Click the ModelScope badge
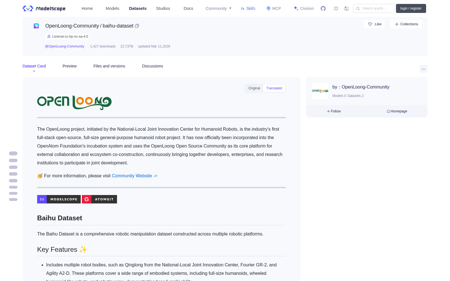Screen dimensions: 450x281 coord(59,199)
